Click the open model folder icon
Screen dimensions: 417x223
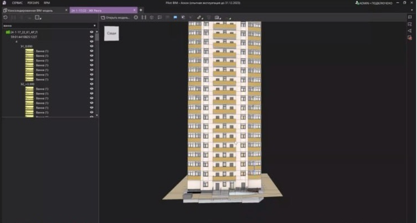click(103, 17)
